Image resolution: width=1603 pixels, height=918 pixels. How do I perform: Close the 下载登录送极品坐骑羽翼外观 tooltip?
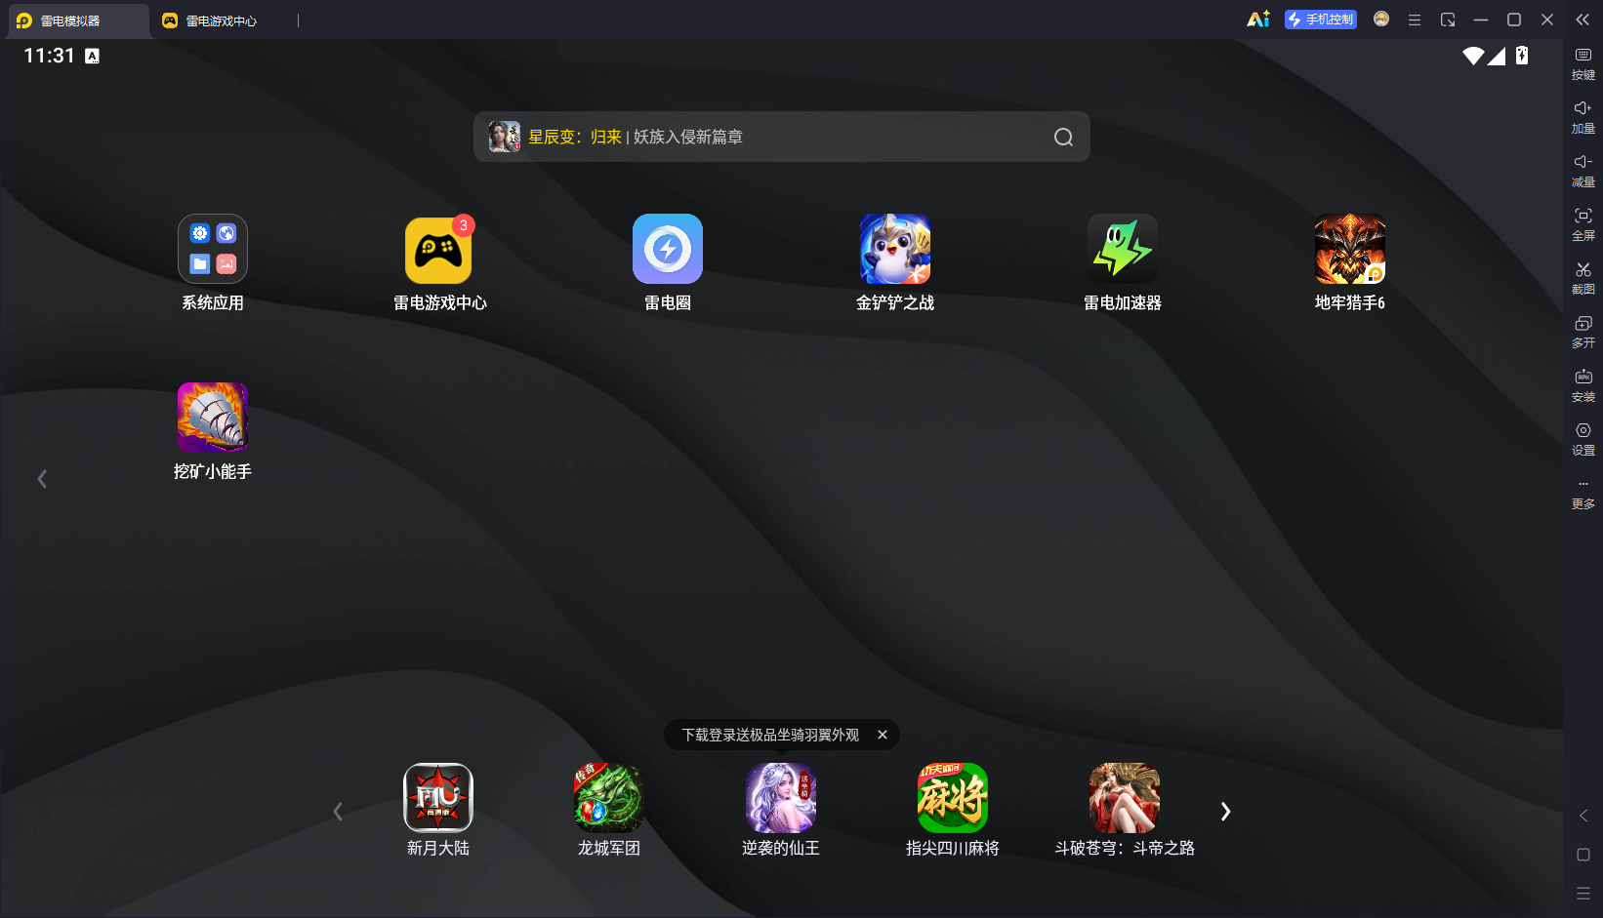click(883, 735)
